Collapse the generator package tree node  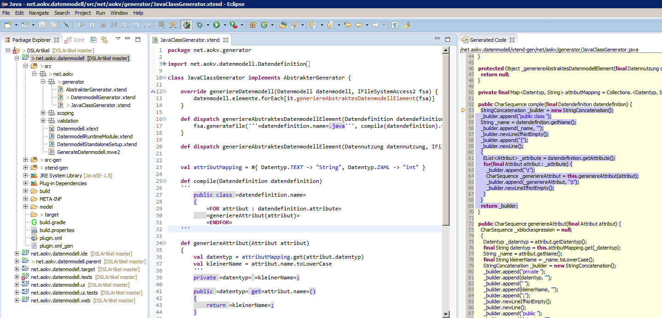(43, 82)
